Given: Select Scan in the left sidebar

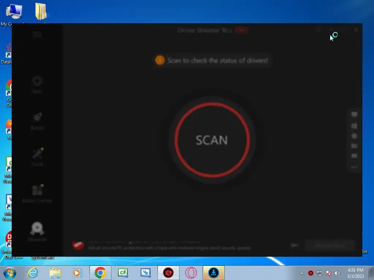Looking at the screenshot, I should [x=37, y=85].
